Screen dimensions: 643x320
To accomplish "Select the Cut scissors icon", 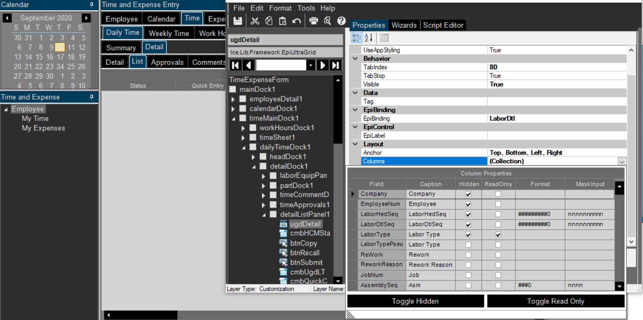I will tap(255, 21).
